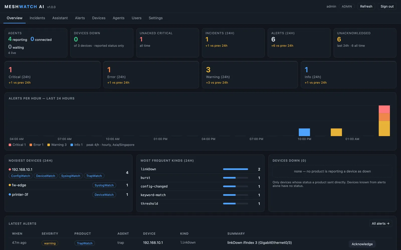
Task: Click Sign out
Action: pos(387,6)
